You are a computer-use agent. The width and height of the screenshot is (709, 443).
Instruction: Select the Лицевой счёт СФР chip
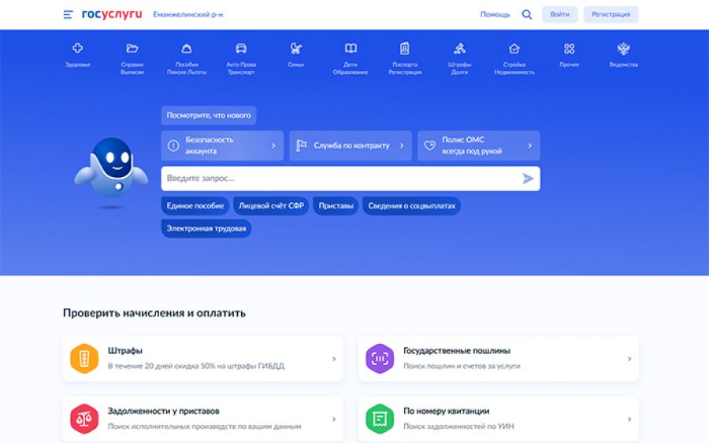click(271, 206)
